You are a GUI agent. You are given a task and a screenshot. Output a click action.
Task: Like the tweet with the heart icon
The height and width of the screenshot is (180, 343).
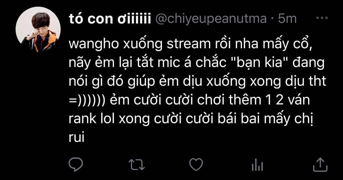pyautogui.click(x=196, y=164)
